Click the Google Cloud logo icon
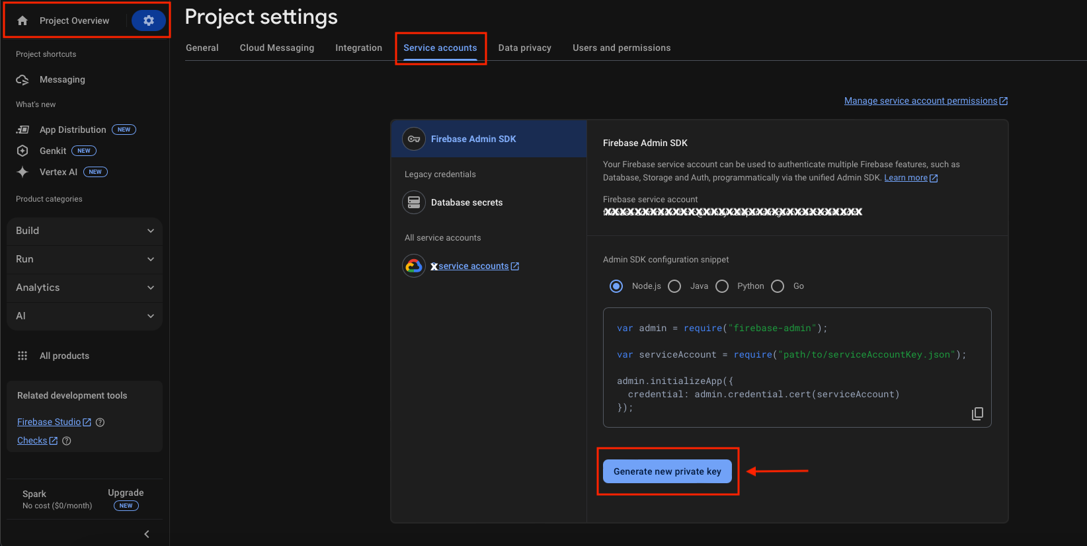The width and height of the screenshot is (1087, 546). [x=414, y=266]
